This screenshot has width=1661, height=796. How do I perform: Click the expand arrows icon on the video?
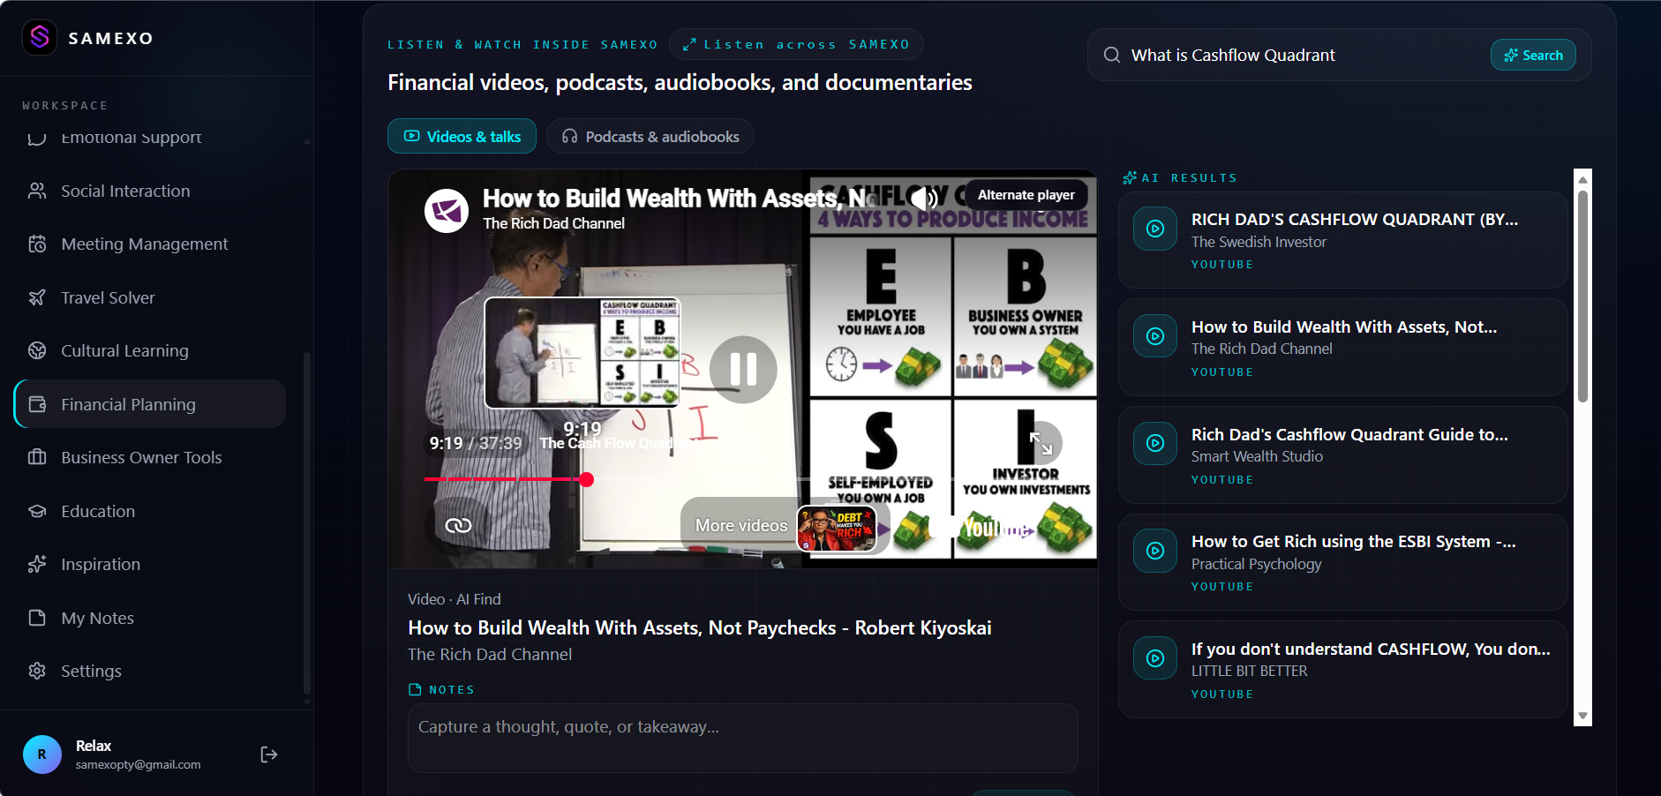click(x=1041, y=443)
